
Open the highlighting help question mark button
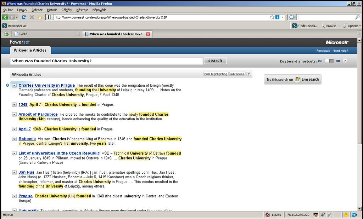pyautogui.click(x=249, y=74)
